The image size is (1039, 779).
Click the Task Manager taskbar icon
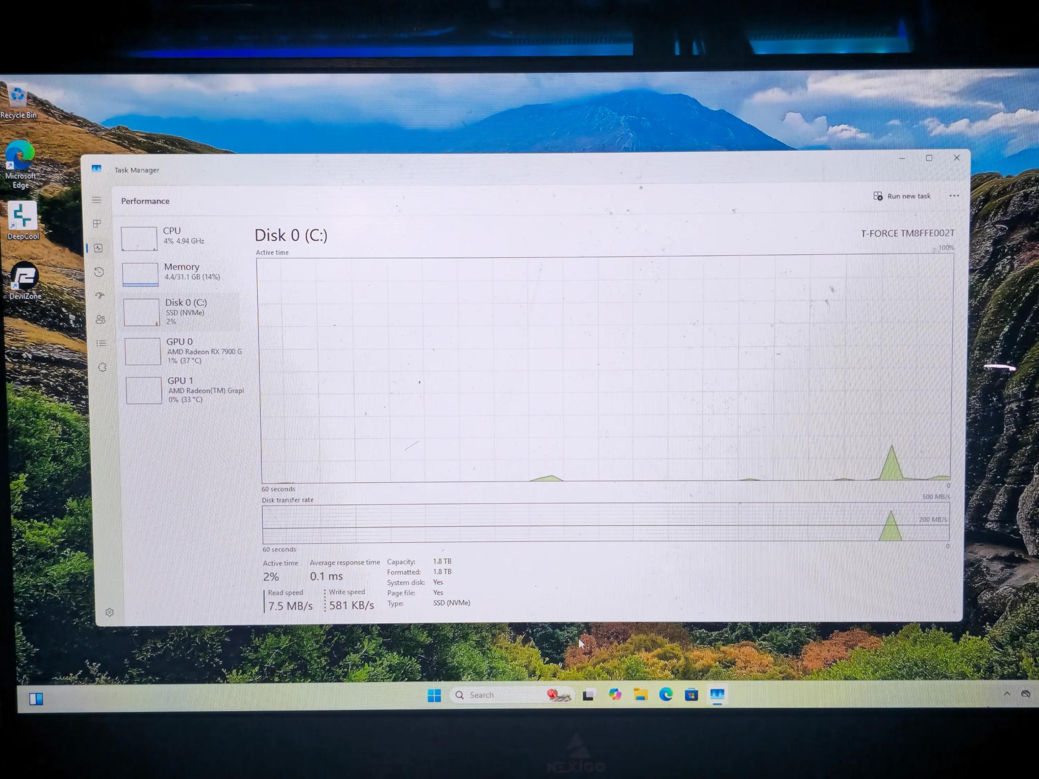pos(717,695)
